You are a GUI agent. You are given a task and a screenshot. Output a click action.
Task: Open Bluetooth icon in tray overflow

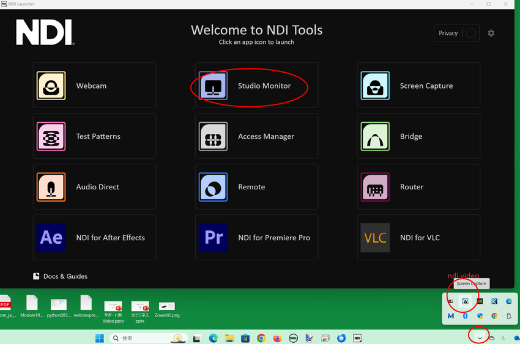(465, 316)
